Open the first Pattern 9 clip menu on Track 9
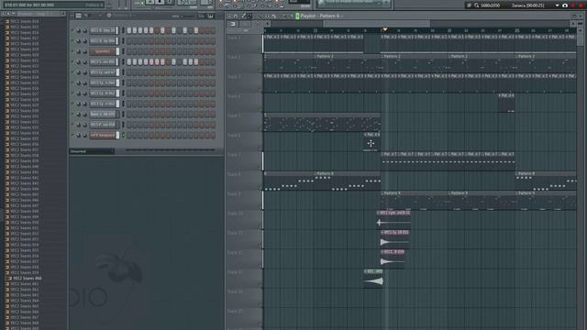 click(x=382, y=193)
